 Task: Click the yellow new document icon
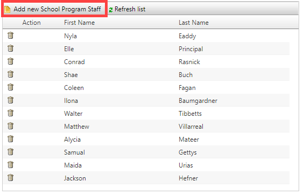[7, 10]
